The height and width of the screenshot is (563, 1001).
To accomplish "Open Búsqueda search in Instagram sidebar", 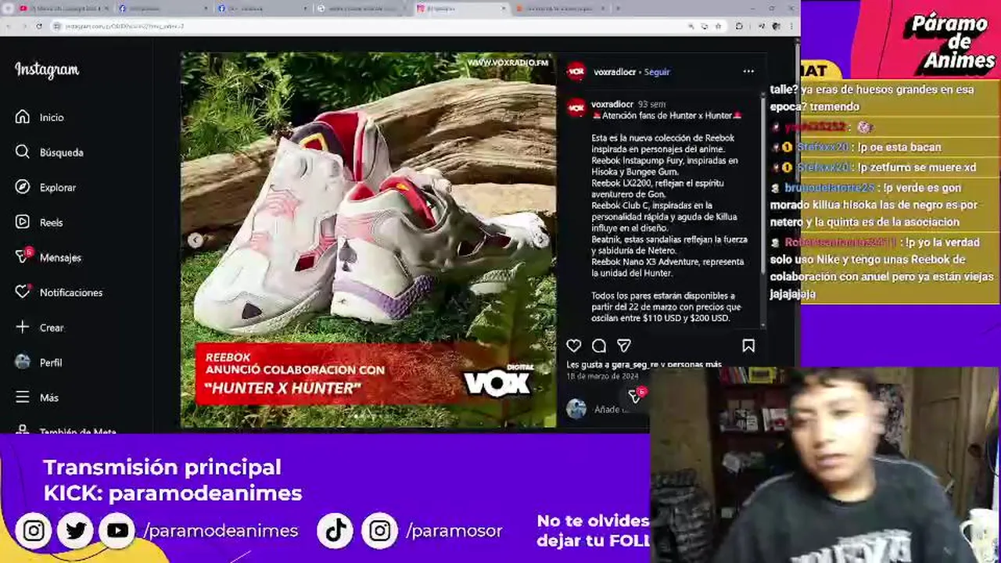I will 23,152.
